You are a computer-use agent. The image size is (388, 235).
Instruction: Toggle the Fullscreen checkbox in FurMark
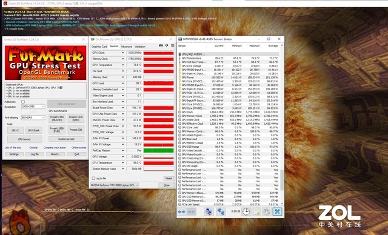[23, 102]
